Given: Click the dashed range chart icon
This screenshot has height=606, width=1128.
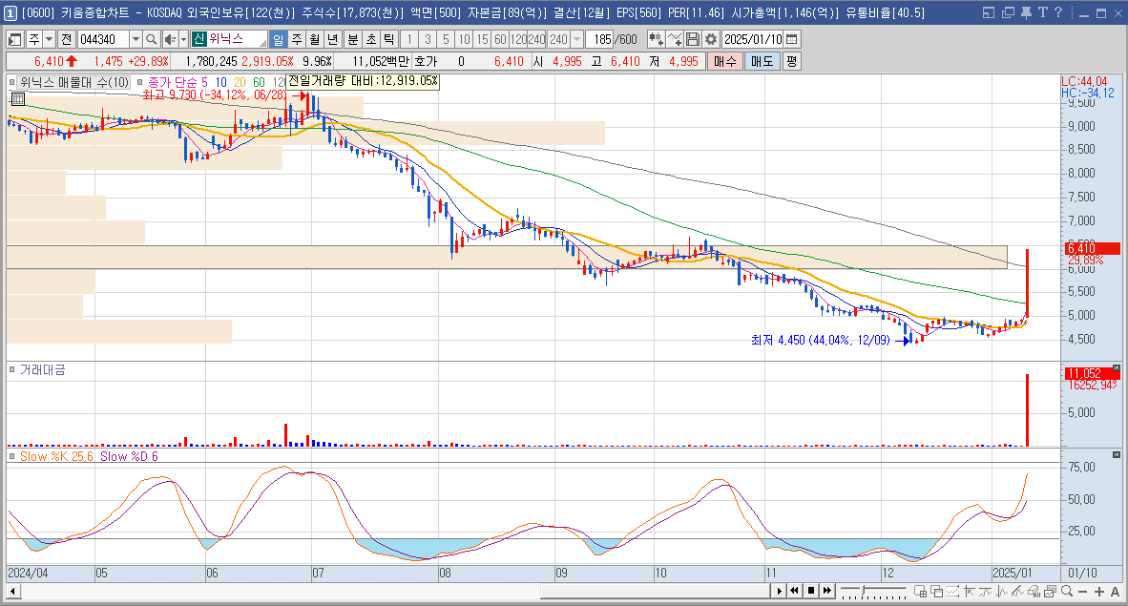Looking at the screenshot, I should click(x=952, y=592).
